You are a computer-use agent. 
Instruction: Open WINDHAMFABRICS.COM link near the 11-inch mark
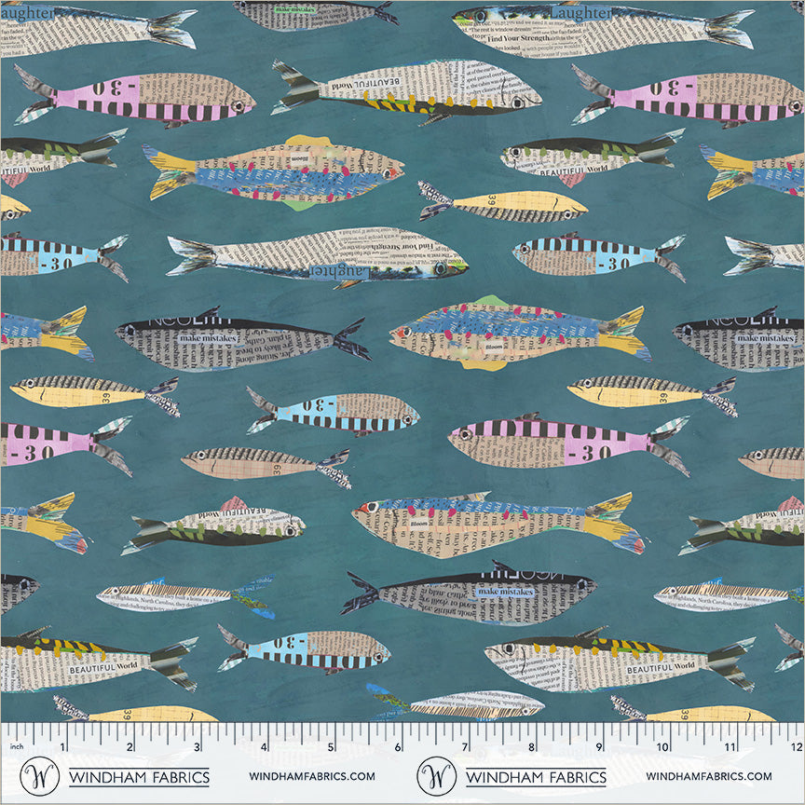tap(709, 776)
